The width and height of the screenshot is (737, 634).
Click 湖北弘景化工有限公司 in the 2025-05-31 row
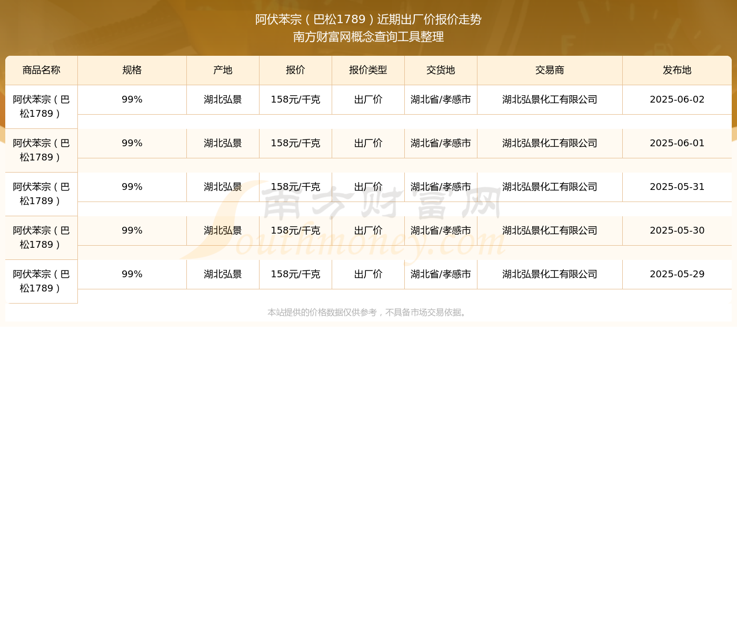coord(550,187)
